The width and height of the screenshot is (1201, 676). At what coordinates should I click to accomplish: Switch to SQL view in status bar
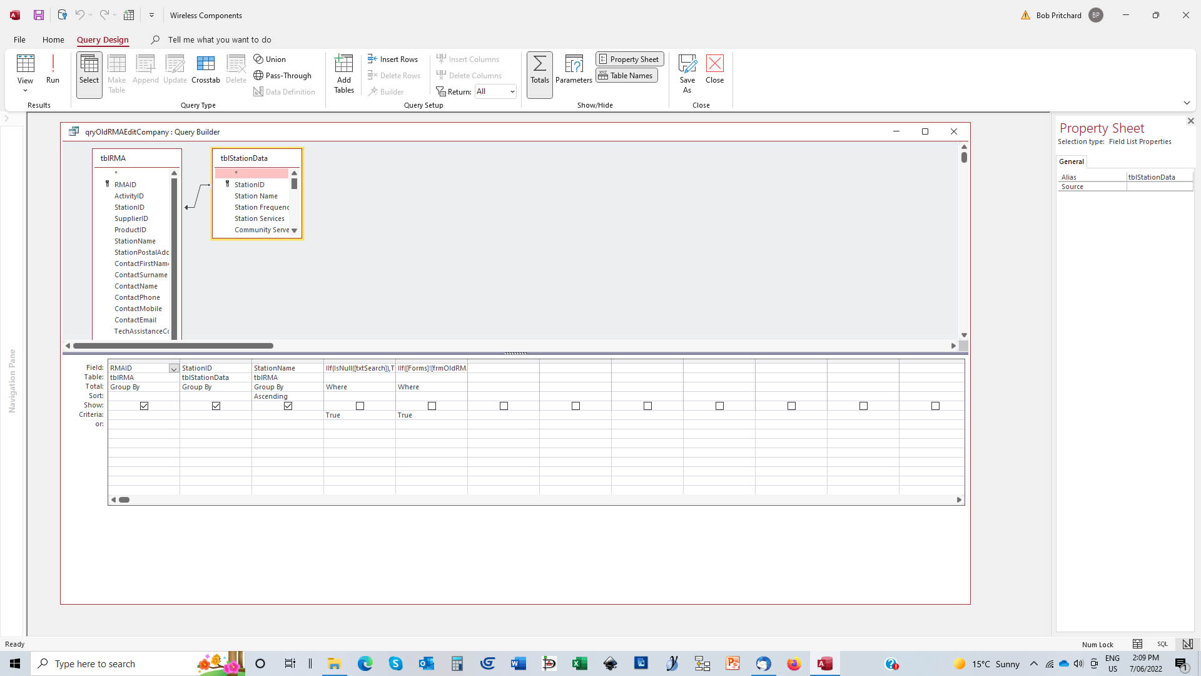1162,644
